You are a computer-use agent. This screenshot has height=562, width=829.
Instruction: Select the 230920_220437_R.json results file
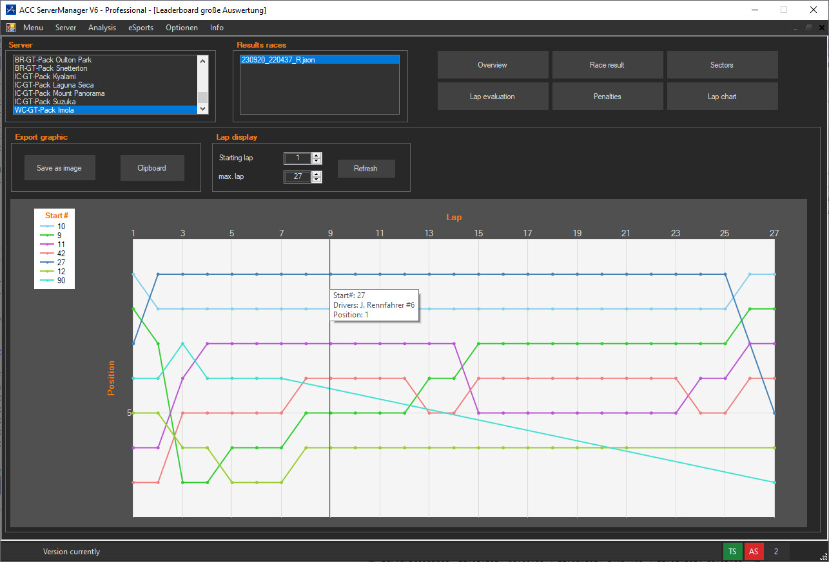(x=278, y=60)
